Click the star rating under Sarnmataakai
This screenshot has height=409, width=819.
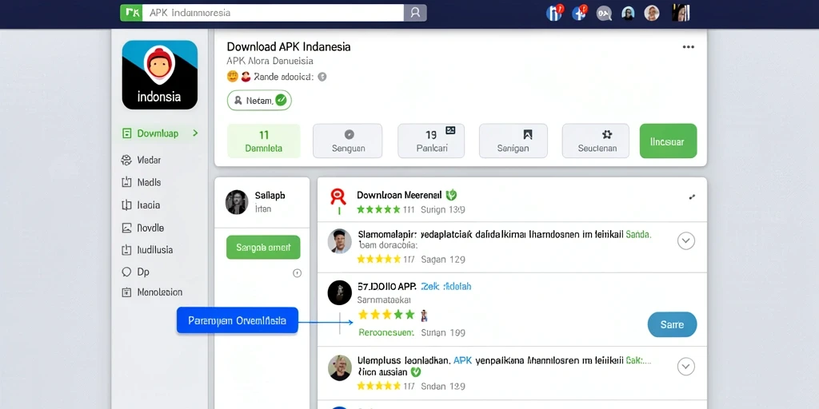[x=386, y=315]
